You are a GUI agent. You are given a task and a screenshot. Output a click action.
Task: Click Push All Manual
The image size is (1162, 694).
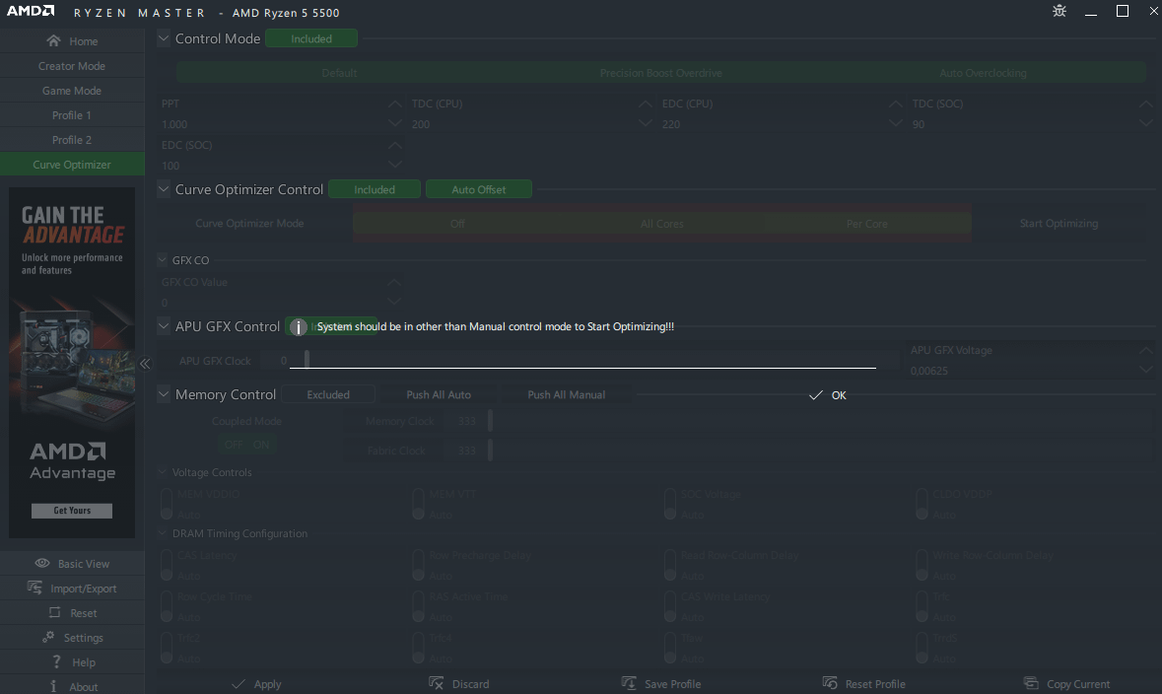(566, 394)
